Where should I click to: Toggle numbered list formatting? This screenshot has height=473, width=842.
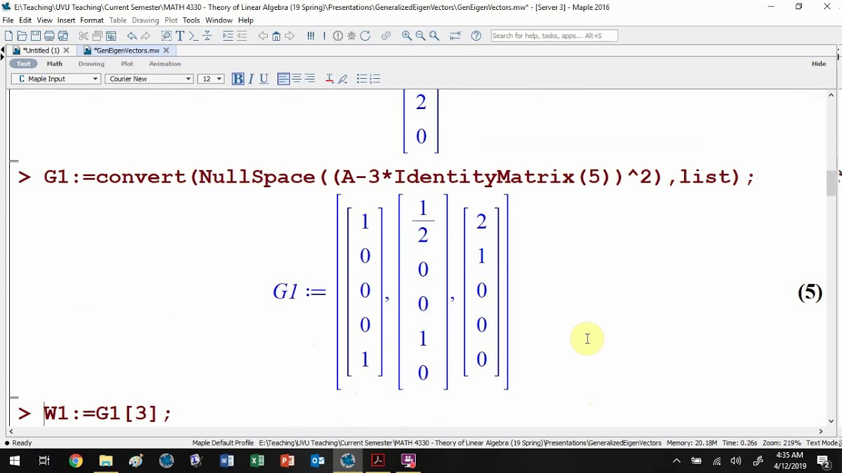[375, 79]
